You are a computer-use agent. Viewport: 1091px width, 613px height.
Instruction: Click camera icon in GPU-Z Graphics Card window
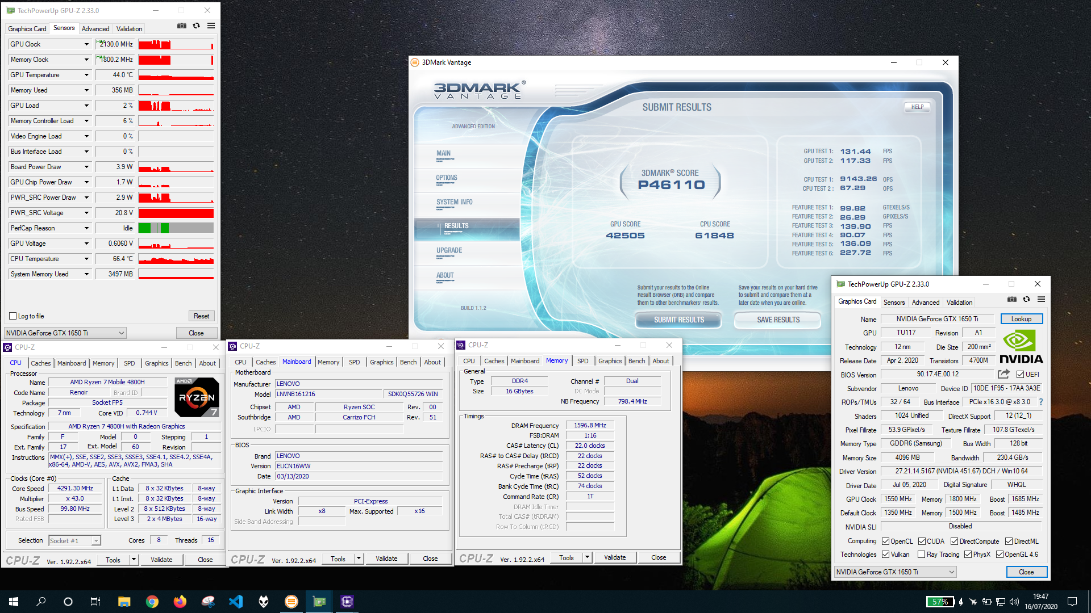point(1012,299)
